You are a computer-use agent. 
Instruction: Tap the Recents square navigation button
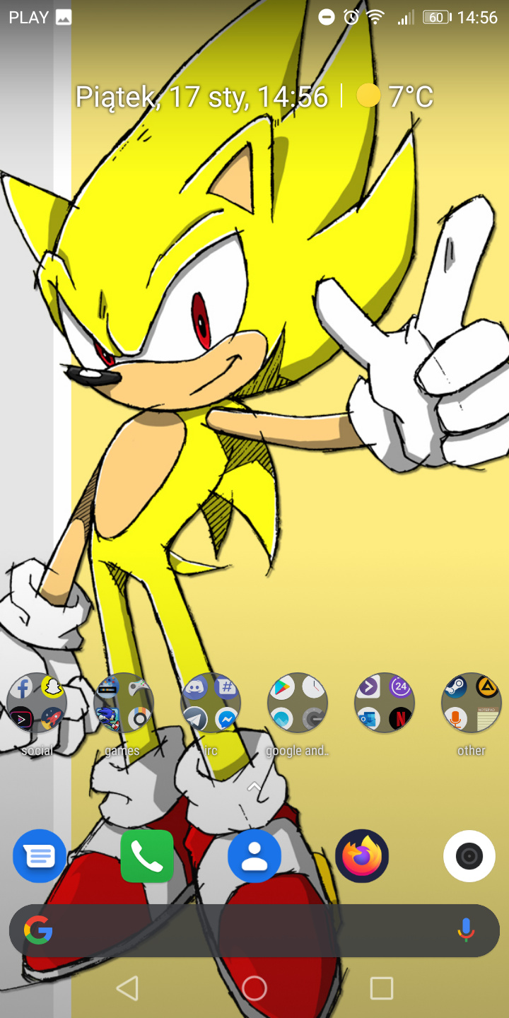(382, 988)
